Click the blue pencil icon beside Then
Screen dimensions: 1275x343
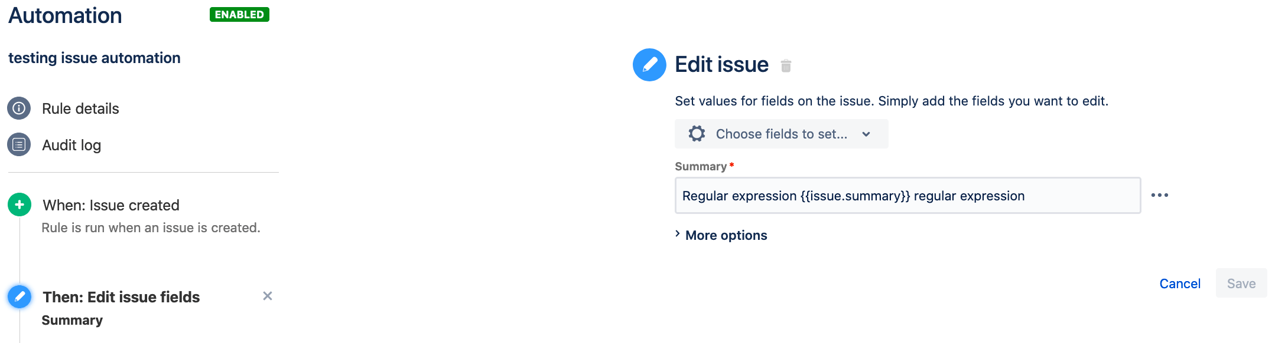(19, 296)
